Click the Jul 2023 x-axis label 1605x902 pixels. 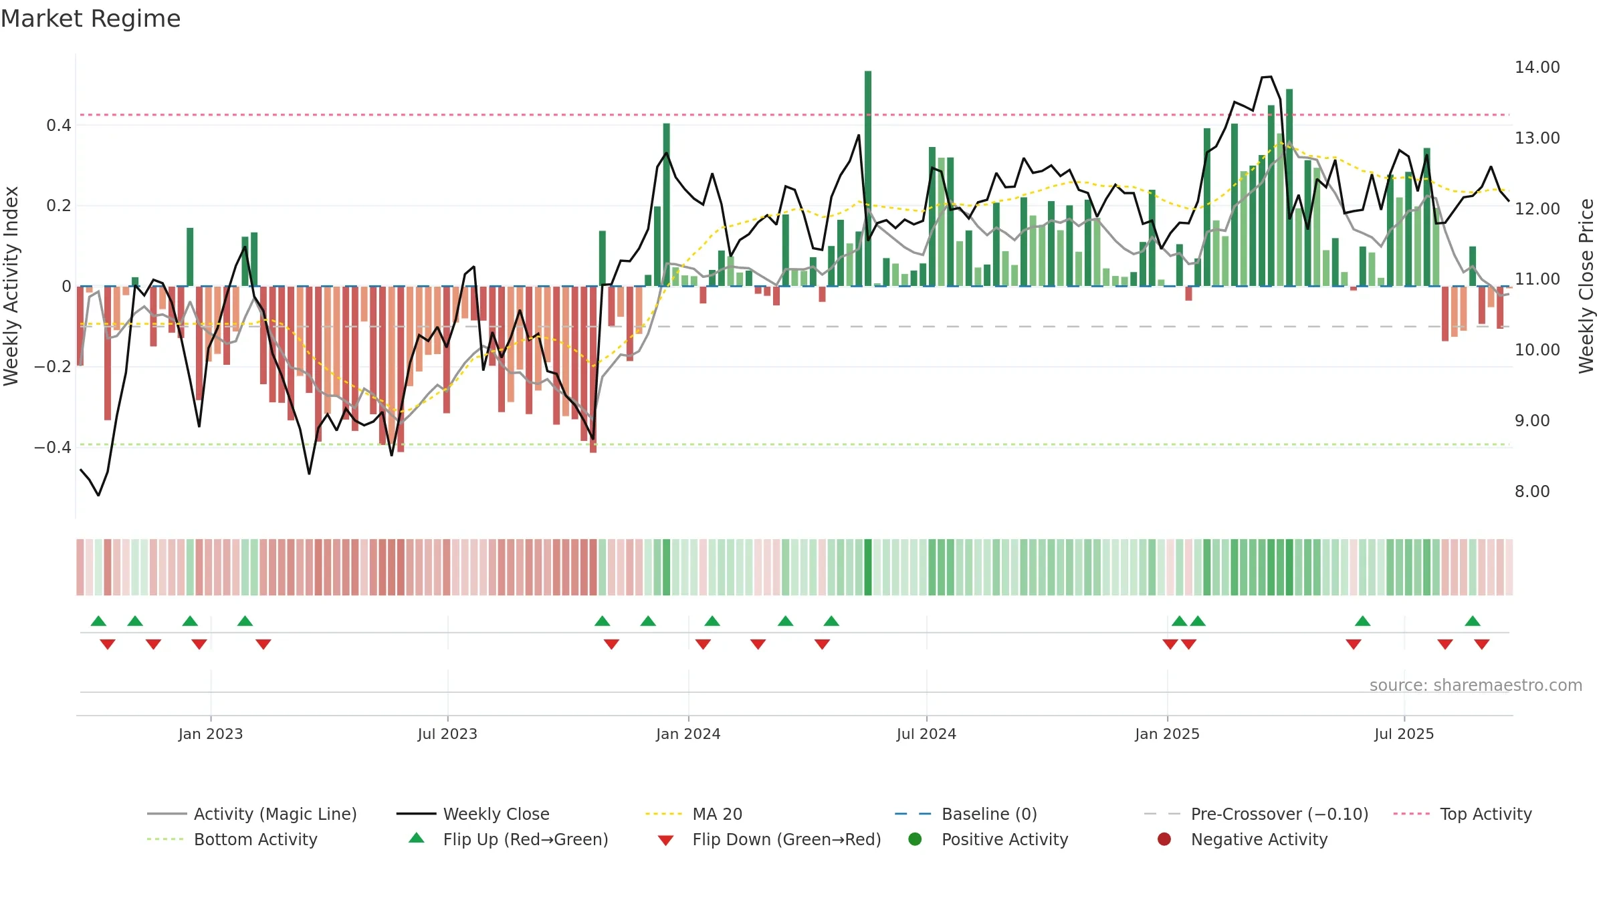click(x=447, y=734)
